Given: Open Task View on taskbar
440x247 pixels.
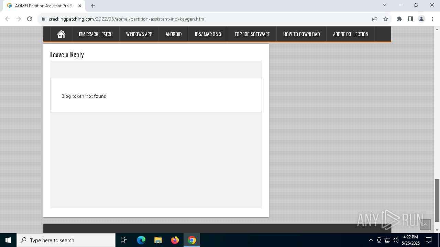Looking at the screenshot, I should tap(124, 240).
